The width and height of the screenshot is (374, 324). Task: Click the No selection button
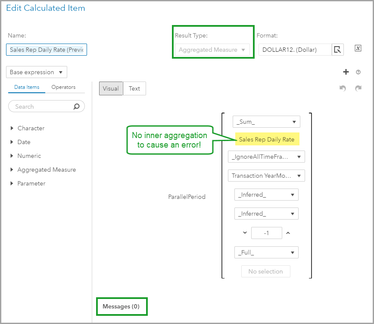265,271
